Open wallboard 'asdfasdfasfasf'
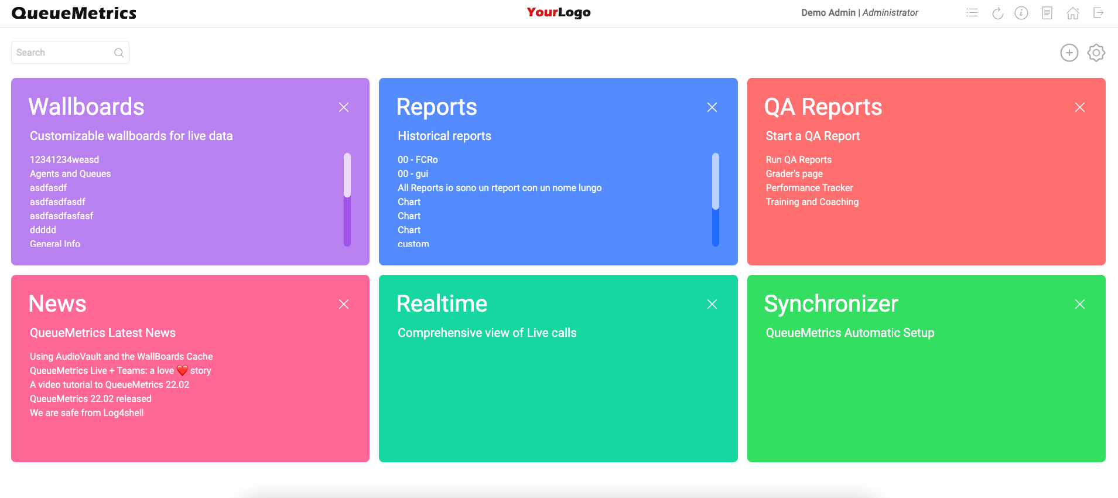 click(61, 216)
